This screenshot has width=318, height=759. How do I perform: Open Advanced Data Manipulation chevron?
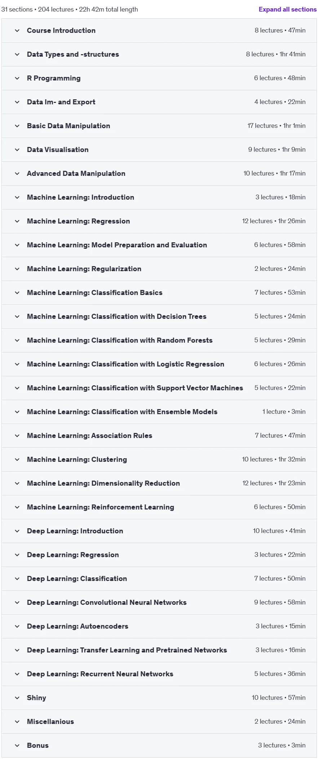coord(17,174)
